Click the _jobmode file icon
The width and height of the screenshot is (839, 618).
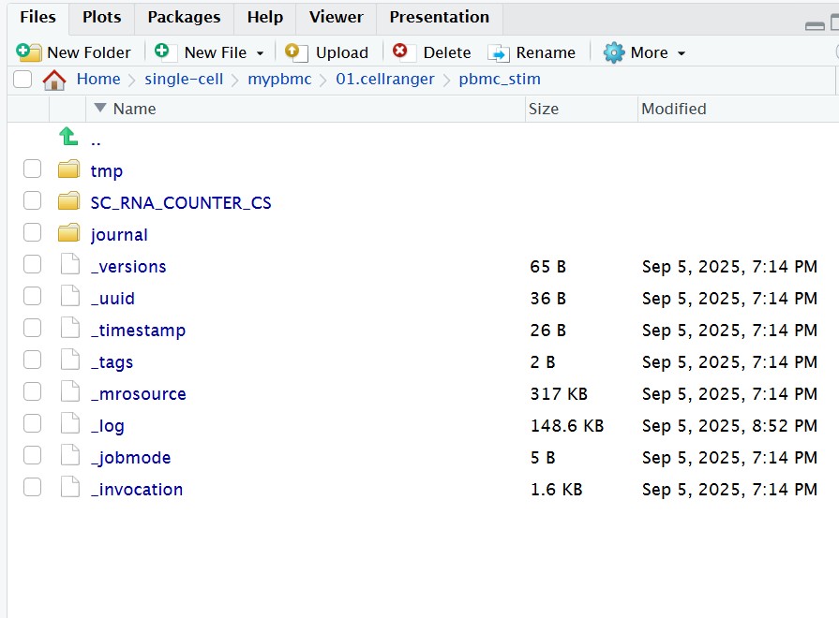(x=70, y=455)
